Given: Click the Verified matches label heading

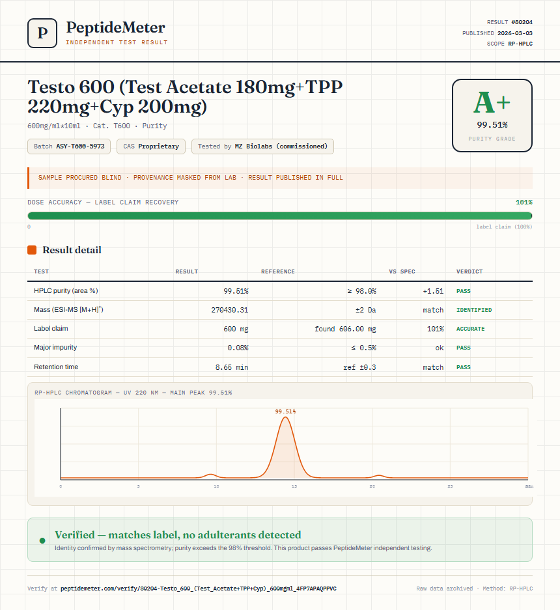Looking at the screenshot, I should tap(178, 535).
